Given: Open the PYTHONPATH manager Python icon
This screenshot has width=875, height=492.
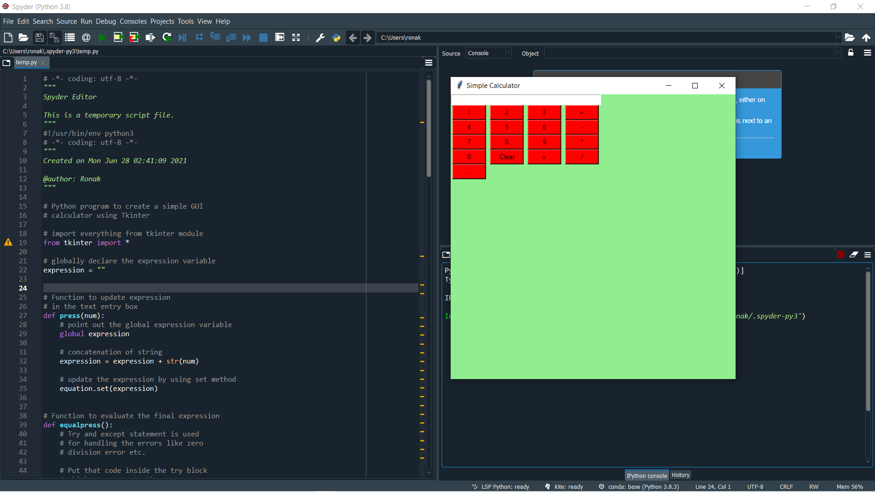Looking at the screenshot, I should [x=336, y=37].
